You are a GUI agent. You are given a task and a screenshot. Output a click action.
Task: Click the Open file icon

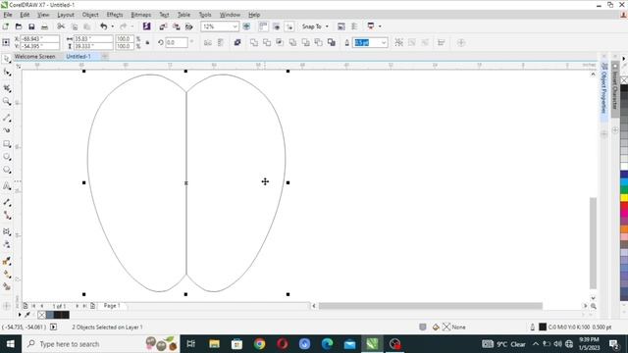click(19, 26)
